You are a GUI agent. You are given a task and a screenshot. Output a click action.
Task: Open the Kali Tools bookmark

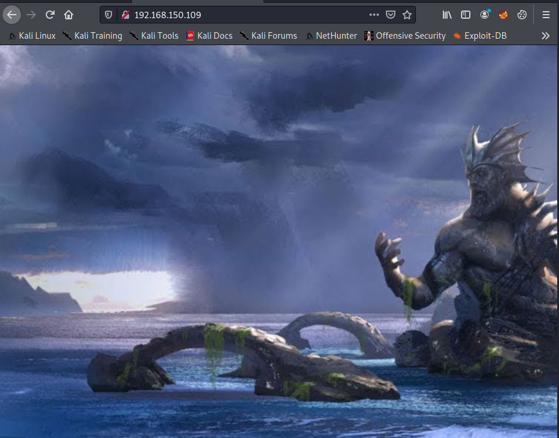coord(154,36)
